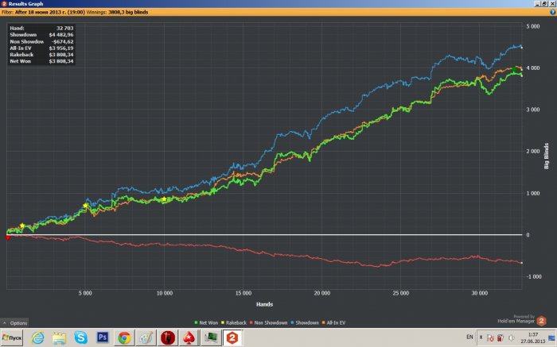Screen dimensions: 557x347
Task: Click the Show Desktop button at taskbar end
Action: click(x=551, y=338)
